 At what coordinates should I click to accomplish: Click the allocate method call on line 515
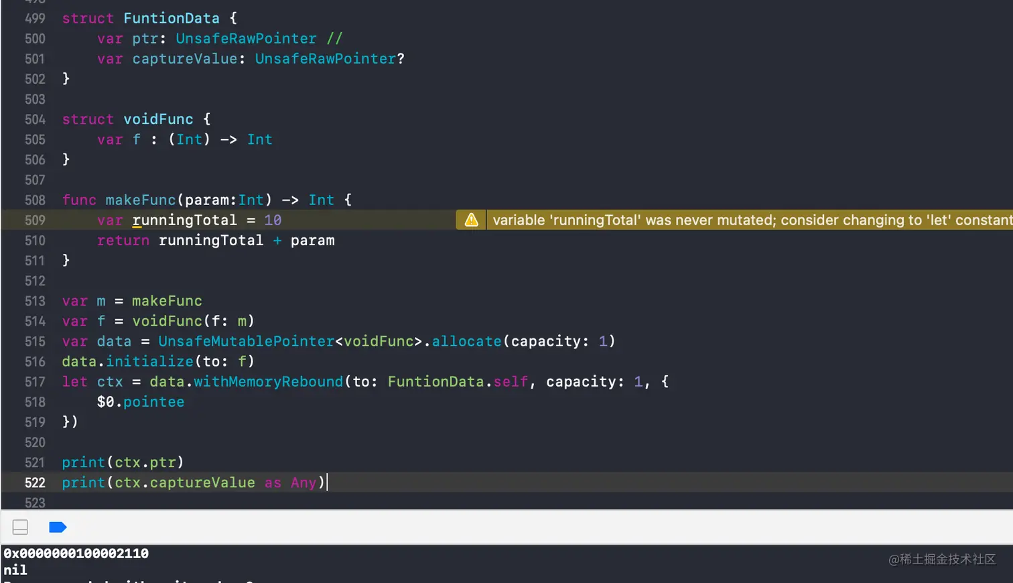[x=467, y=341]
